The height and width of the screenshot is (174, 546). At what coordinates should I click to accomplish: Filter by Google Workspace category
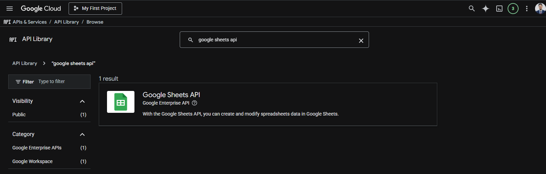pos(49,161)
